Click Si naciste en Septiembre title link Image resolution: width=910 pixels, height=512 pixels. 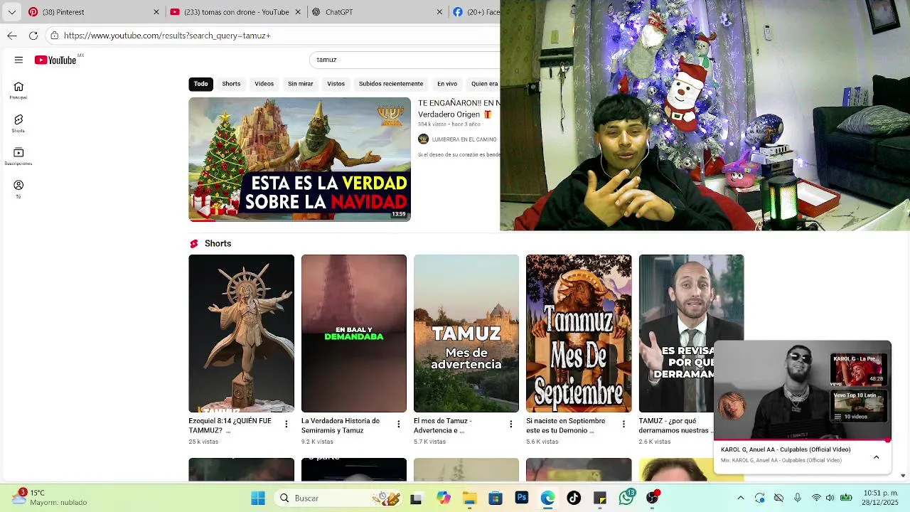tap(566, 425)
